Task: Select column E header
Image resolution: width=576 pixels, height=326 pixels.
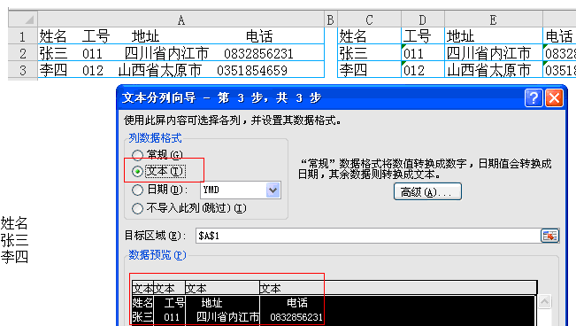Action: pos(494,19)
